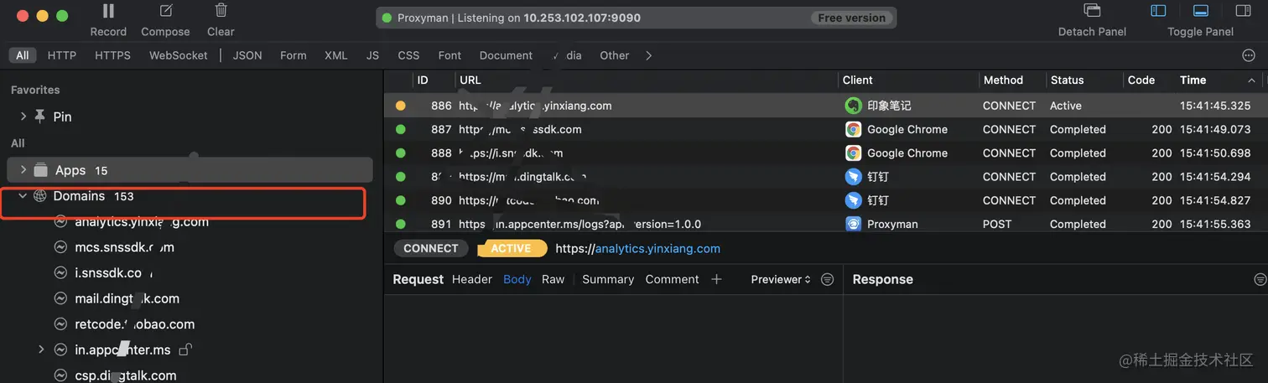This screenshot has height=383, width=1268.
Task: Filter by CSS content
Action: click(408, 55)
